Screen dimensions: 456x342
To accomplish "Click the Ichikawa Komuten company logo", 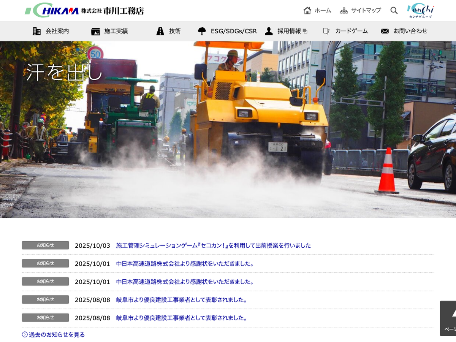I will click(x=84, y=11).
